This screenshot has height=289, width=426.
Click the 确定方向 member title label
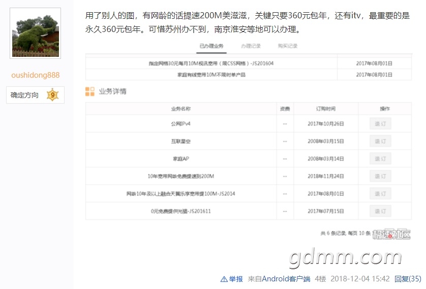coord(24,95)
